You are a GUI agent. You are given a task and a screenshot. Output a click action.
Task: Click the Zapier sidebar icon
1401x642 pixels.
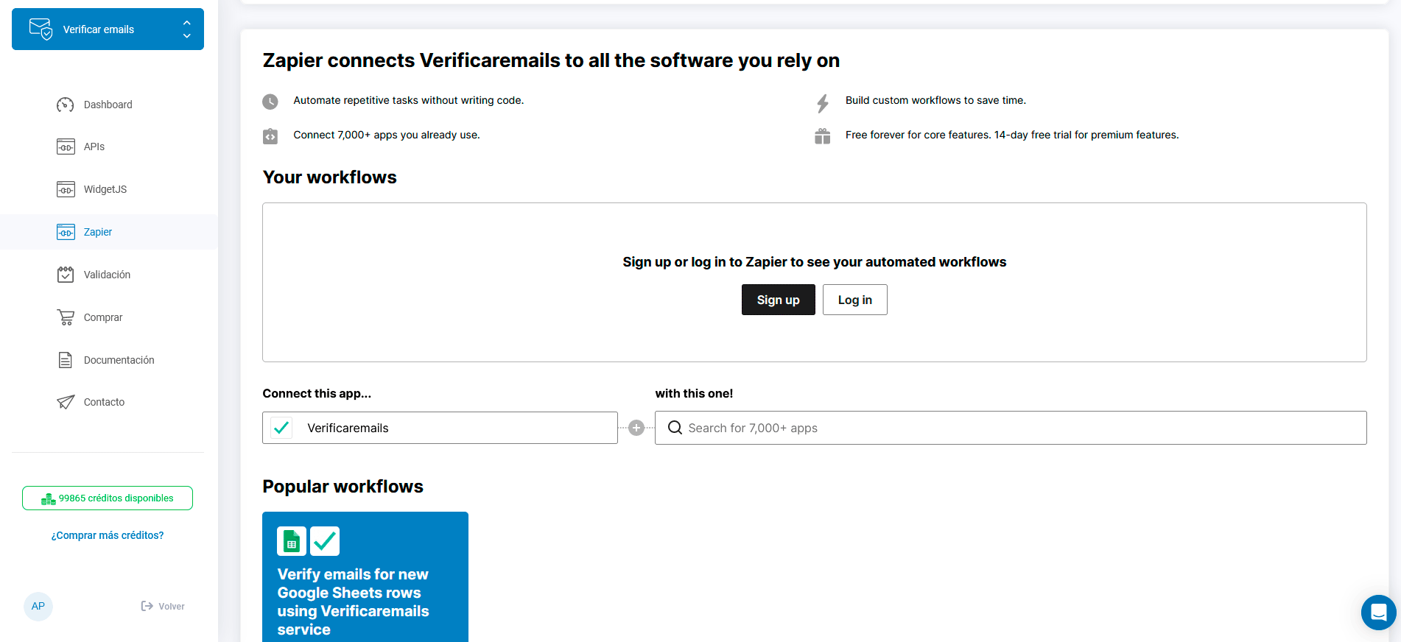[66, 232]
